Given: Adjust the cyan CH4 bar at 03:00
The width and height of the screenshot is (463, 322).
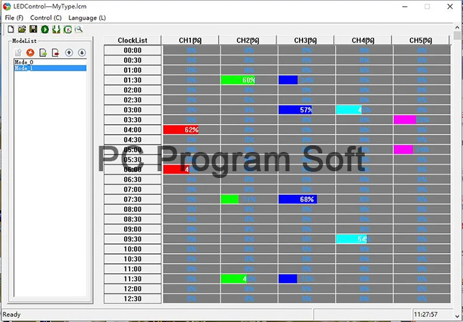Looking at the screenshot, I should tap(349, 109).
